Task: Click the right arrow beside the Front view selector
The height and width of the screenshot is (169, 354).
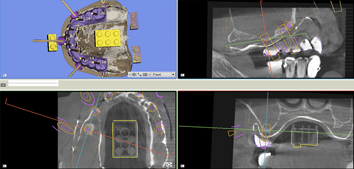Action: (x=149, y=74)
